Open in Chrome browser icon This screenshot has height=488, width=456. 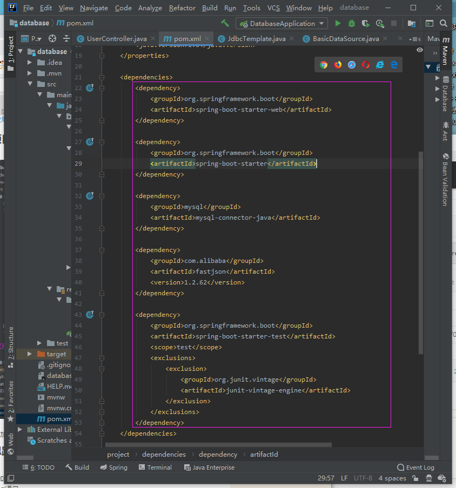point(324,65)
